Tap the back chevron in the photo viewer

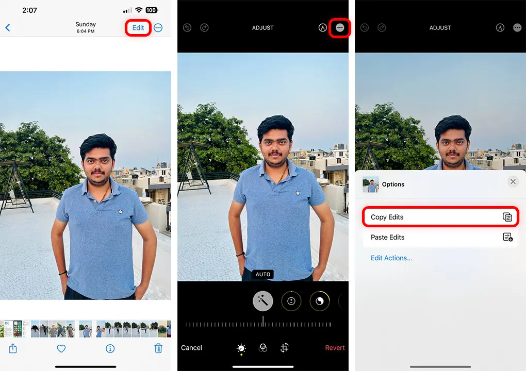pyautogui.click(x=8, y=27)
